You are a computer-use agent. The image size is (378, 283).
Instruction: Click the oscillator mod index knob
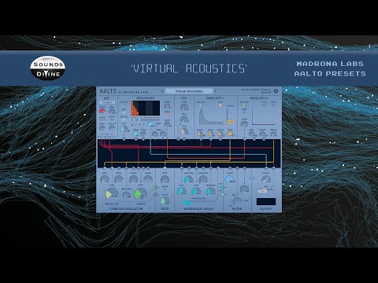click(x=126, y=195)
